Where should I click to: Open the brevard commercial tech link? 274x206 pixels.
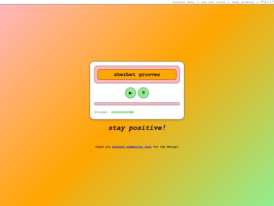click(x=132, y=147)
